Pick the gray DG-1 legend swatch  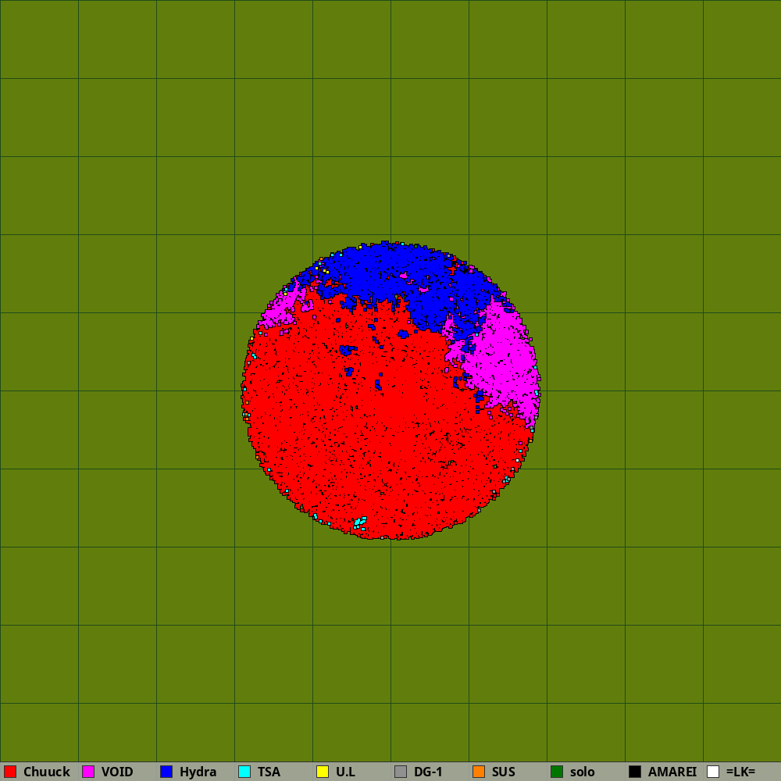tap(401, 772)
